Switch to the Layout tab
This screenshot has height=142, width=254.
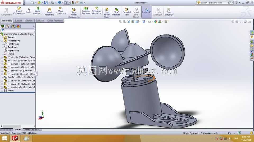click(19, 21)
